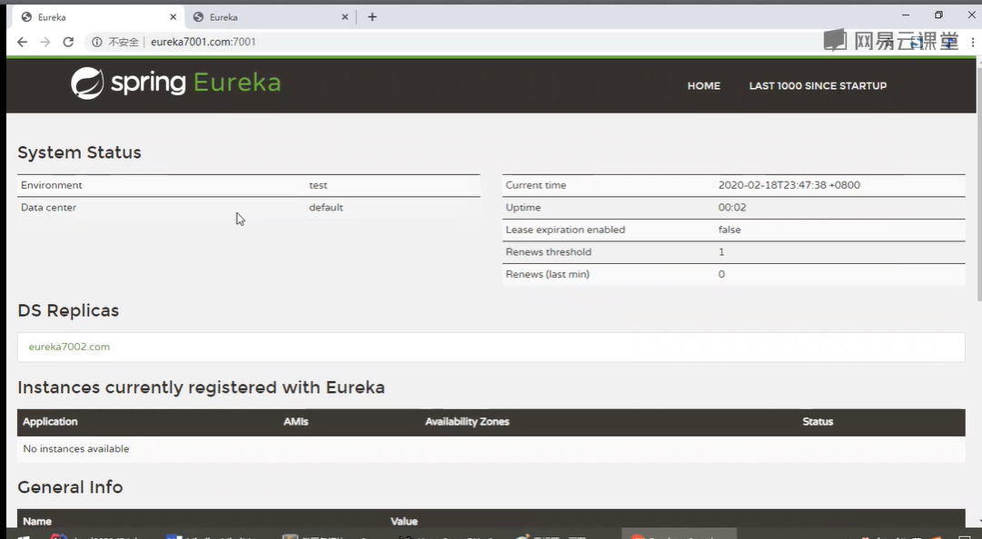
Task: Select Instances currently registered with Eureka heading
Action: 201,387
